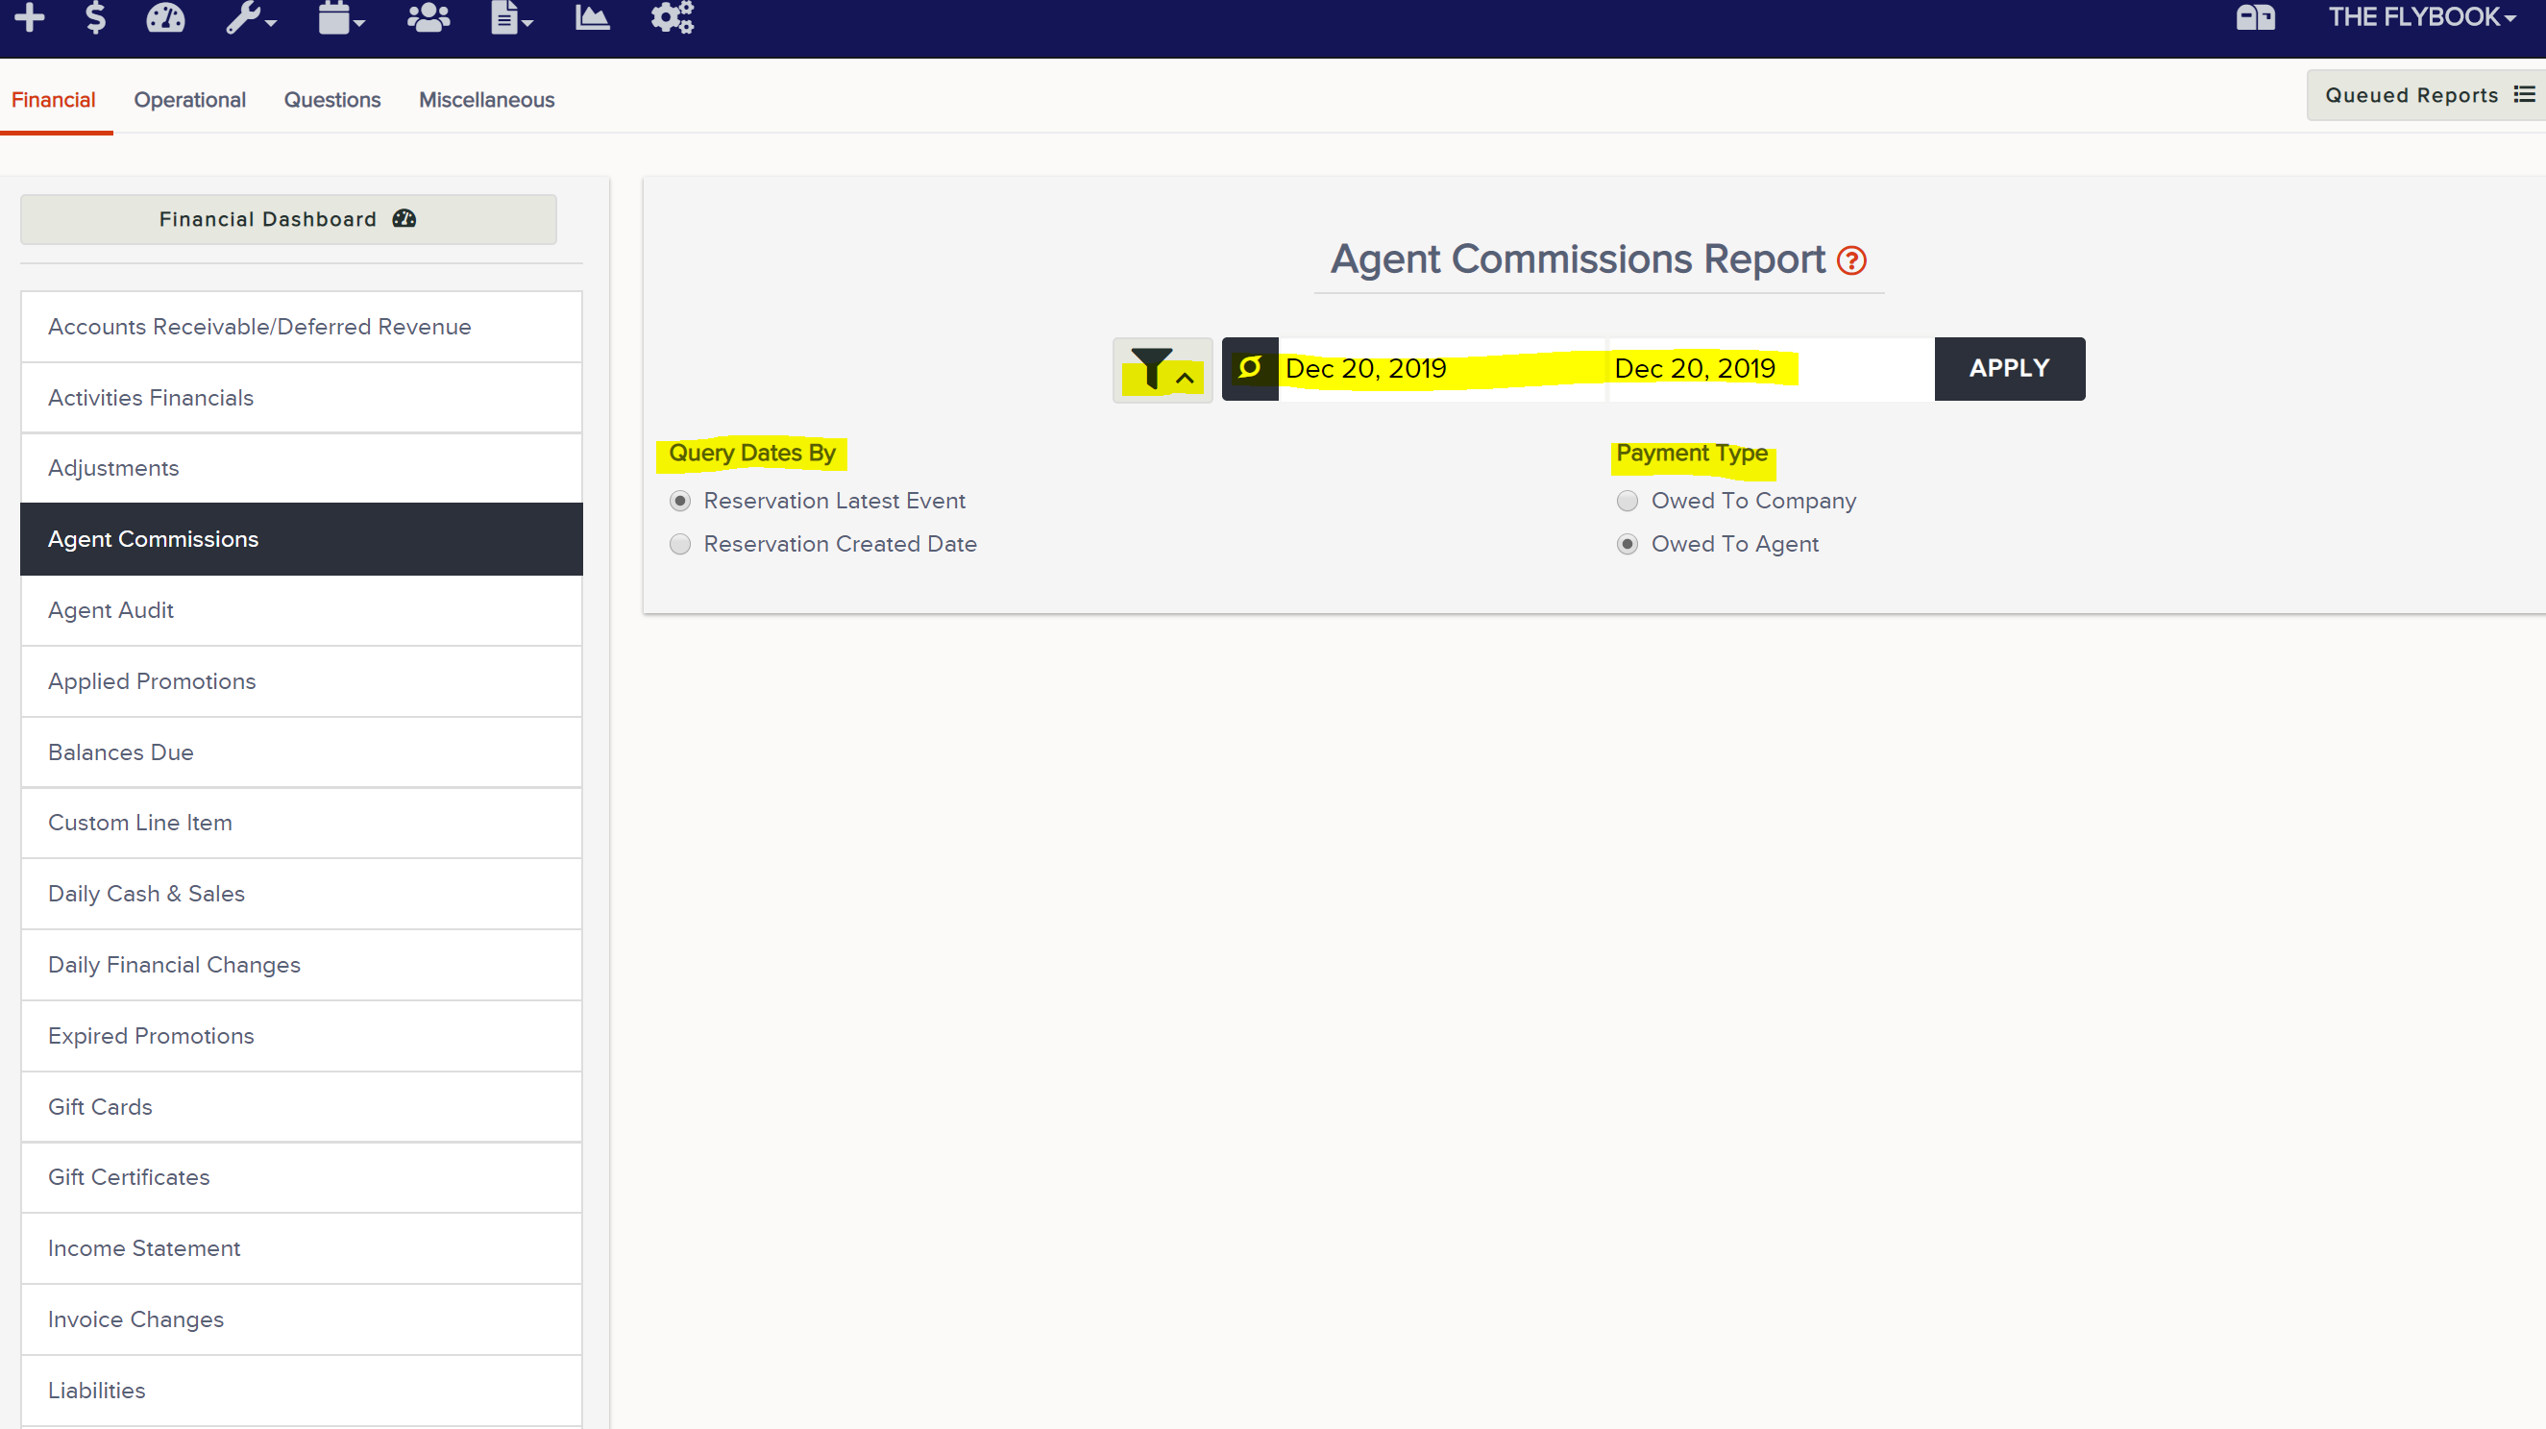
Task: Click the help question mark icon
Action: [x=1851, y=261]
